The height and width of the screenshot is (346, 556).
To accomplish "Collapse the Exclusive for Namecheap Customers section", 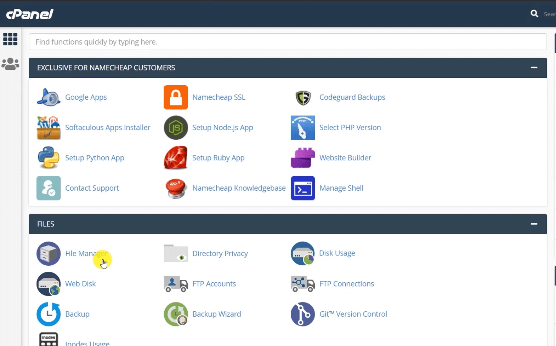I will click(534, 68).
